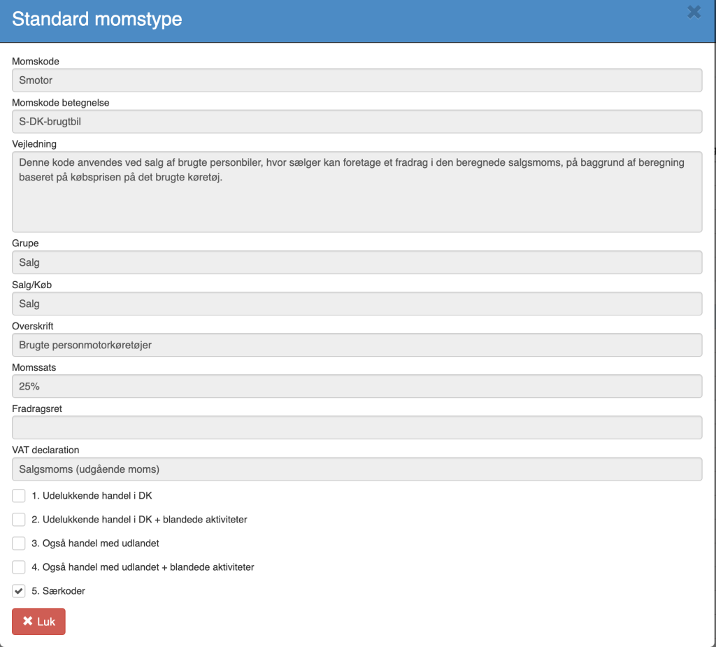Viewport: 716px width, 647px height.
Task: Click the 'Overskrift' label text
Action: (33, 326)
